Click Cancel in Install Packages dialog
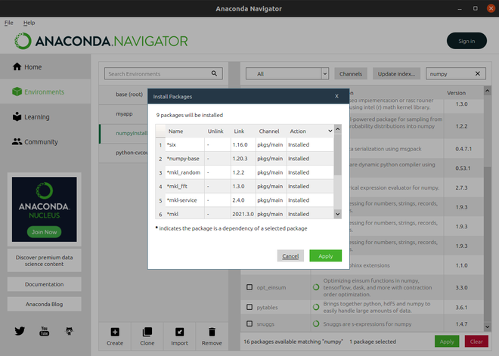This screenshot has height=356, width=499. (290, 255)
